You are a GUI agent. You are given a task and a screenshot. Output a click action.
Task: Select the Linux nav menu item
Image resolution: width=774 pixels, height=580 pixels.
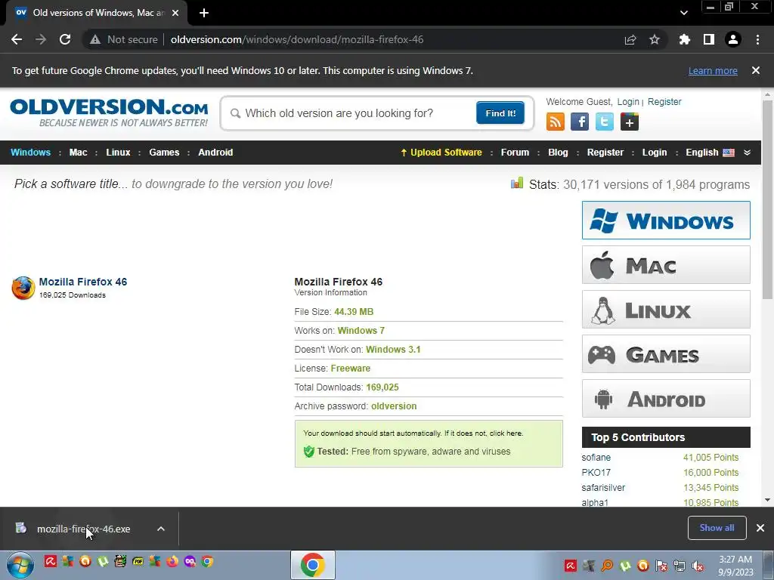point(118,153)
